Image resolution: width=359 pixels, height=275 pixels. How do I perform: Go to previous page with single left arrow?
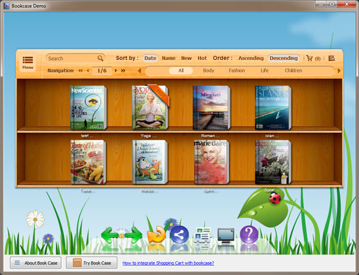88,71
